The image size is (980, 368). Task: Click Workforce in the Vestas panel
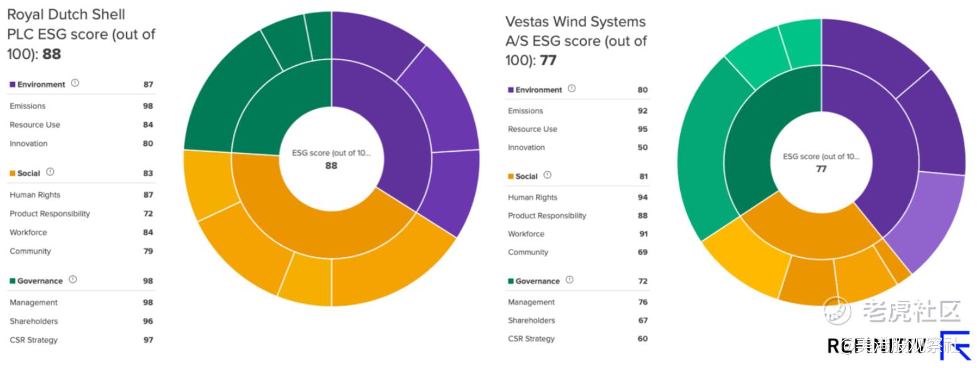526,234
